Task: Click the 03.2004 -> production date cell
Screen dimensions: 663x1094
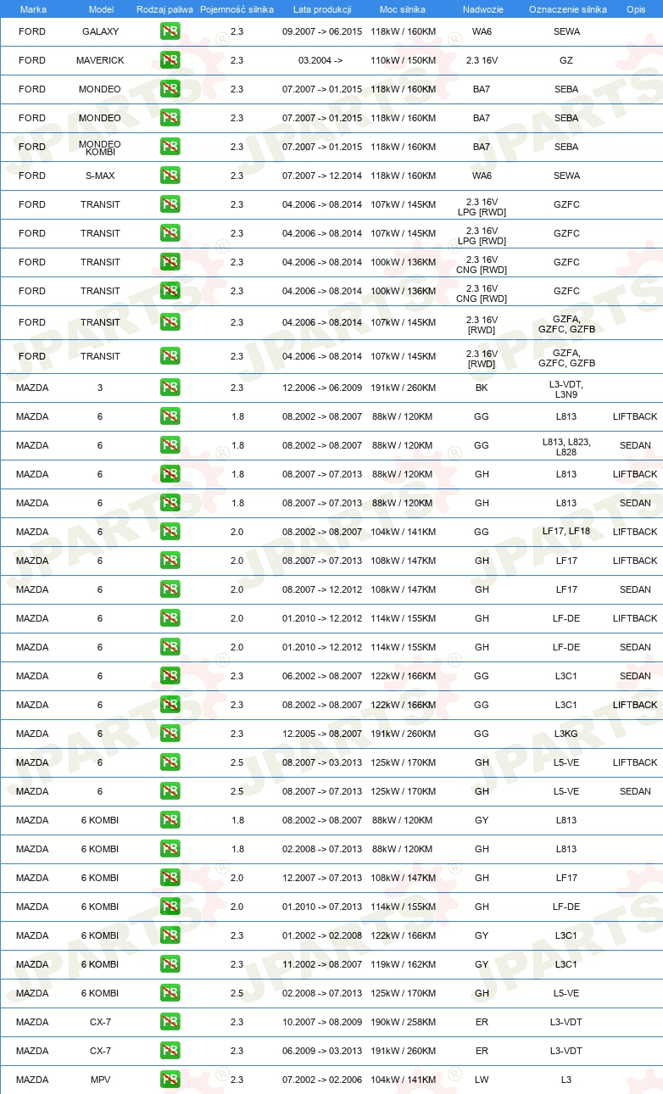Action: point(321,60)
